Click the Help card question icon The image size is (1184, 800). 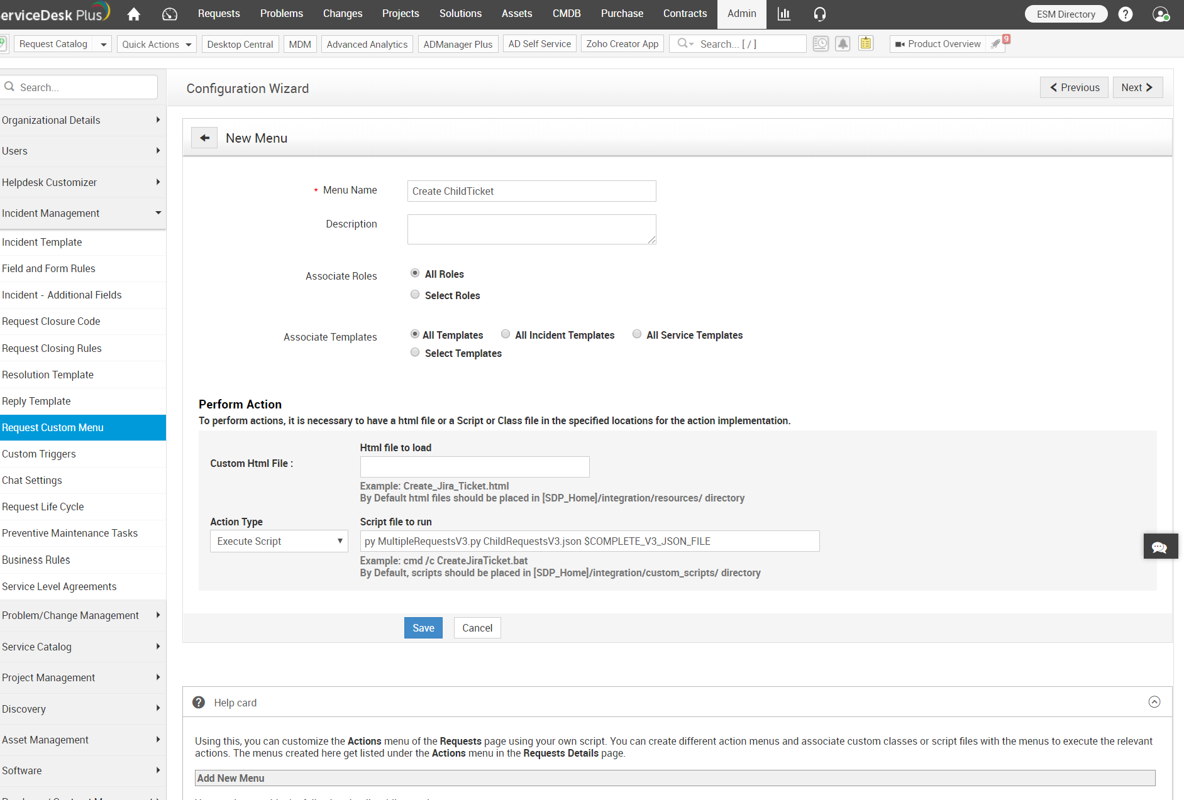(x=199, y=702)
